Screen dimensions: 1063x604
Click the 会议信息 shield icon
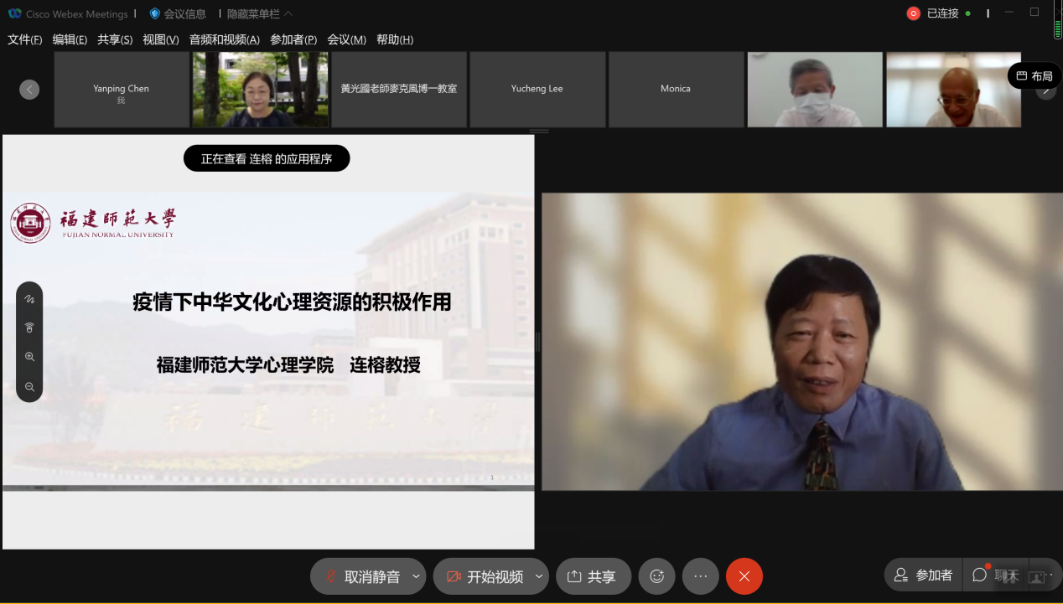point(154,13)
